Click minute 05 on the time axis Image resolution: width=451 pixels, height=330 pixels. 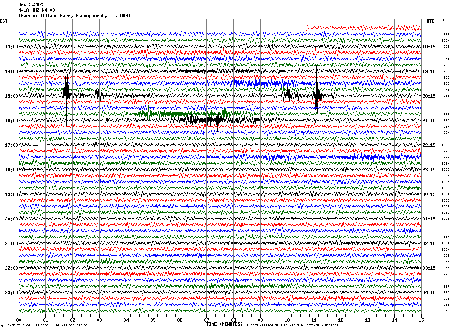pyautogui.click(x=153, y=320)
